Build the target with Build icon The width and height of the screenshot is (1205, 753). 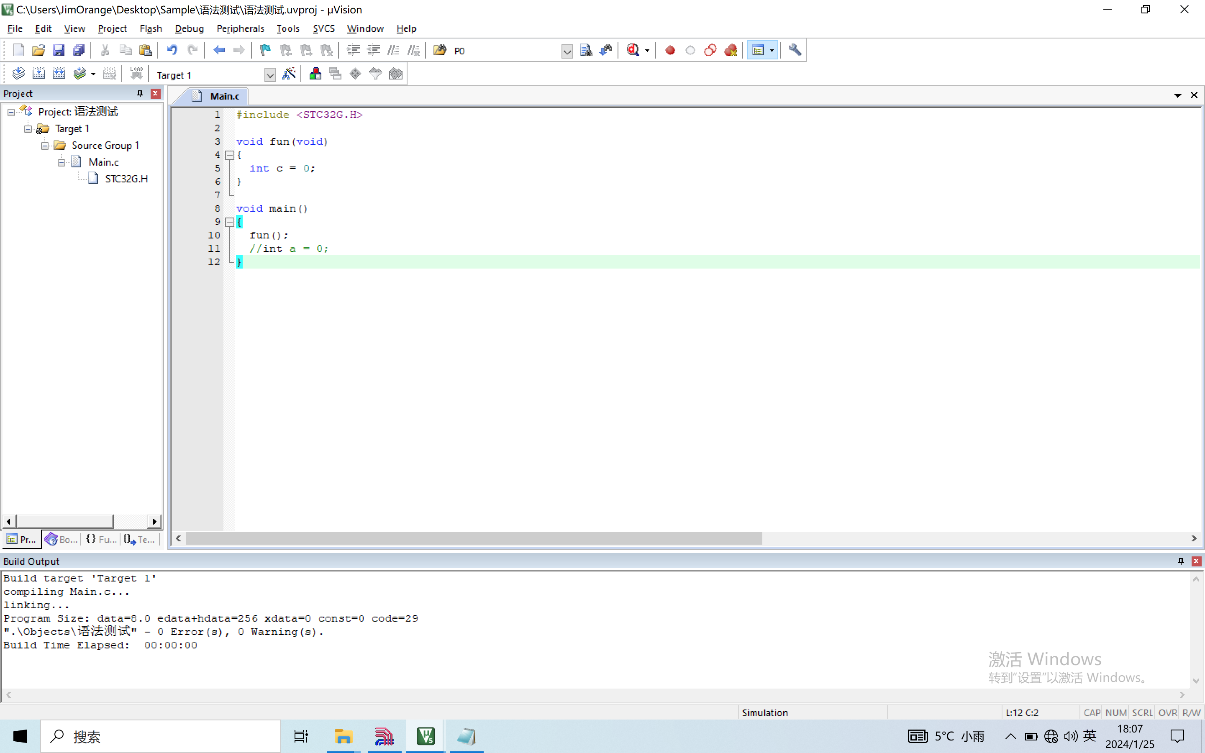[x=39, y=74]
